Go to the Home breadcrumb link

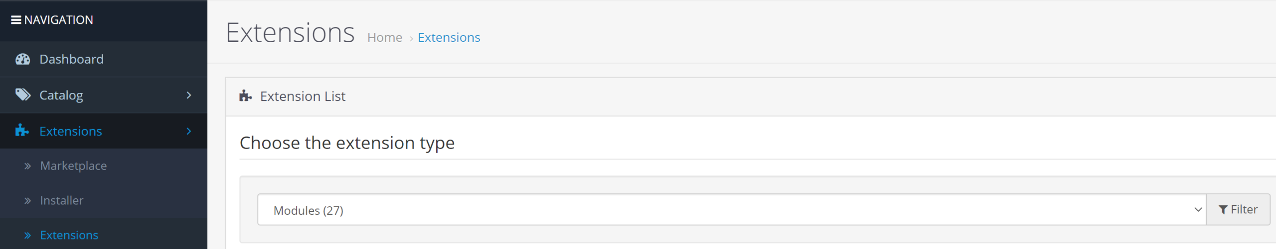[384, 38]
